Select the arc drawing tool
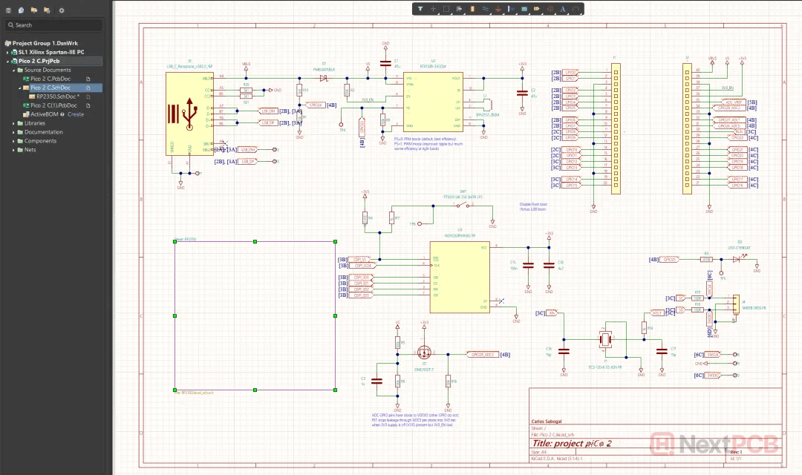The image size is (802, 475). coord(576,9)
